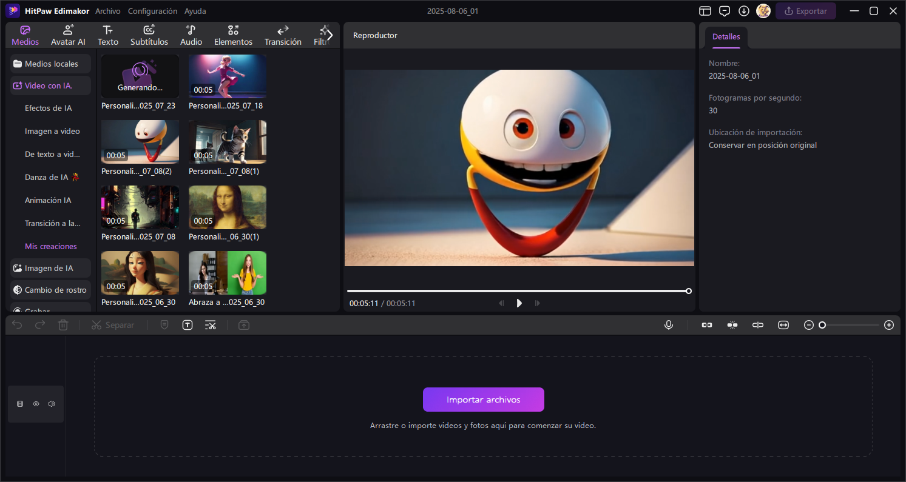906x482 pixels.
Task: Open the feedback message icon
Action: pyautogui.click(x=724, y=11)
